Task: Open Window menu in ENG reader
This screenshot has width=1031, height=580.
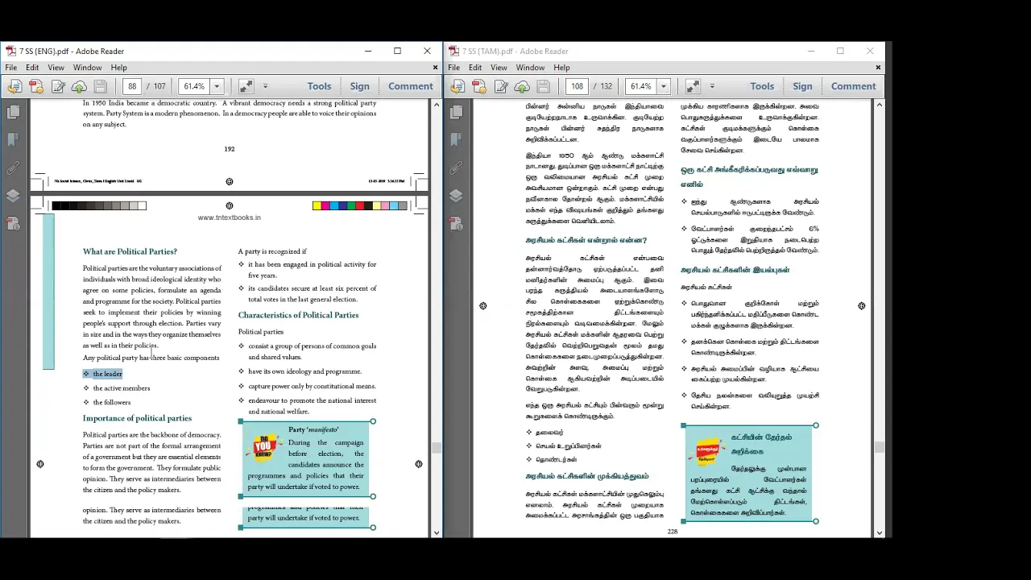Action: (x=87, y=68)
